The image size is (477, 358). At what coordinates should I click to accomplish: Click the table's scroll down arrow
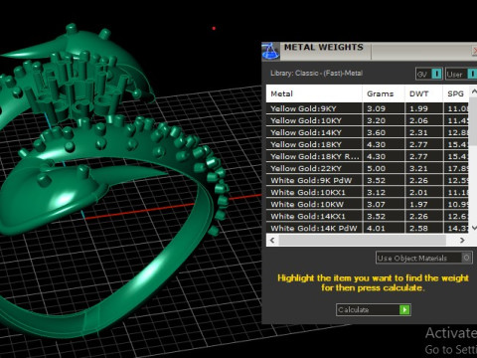pos(473,228)
